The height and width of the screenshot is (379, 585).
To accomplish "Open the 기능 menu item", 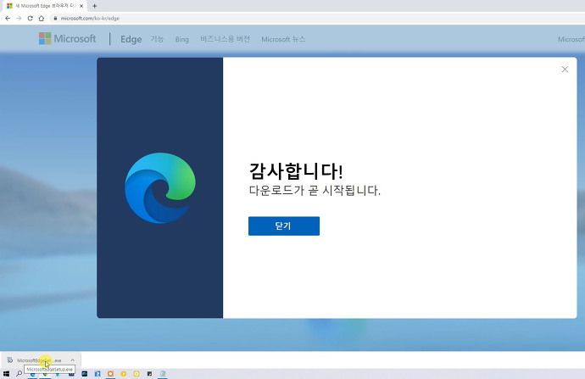I will click(157, 39).
